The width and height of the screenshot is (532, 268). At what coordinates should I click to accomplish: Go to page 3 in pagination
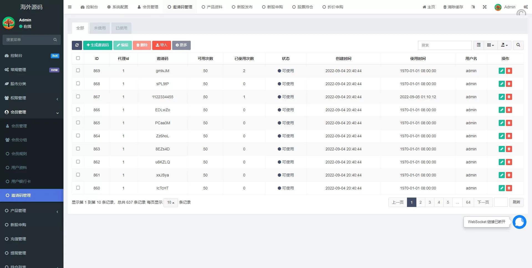(429, 202)
